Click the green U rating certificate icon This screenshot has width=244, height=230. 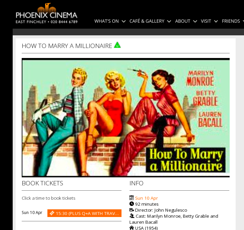pos(117,45)
